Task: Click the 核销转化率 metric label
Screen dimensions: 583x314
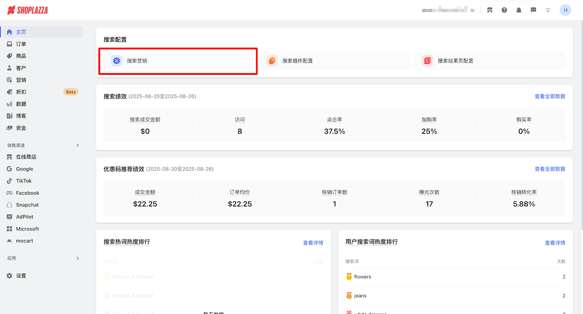Action: (524, 192)
